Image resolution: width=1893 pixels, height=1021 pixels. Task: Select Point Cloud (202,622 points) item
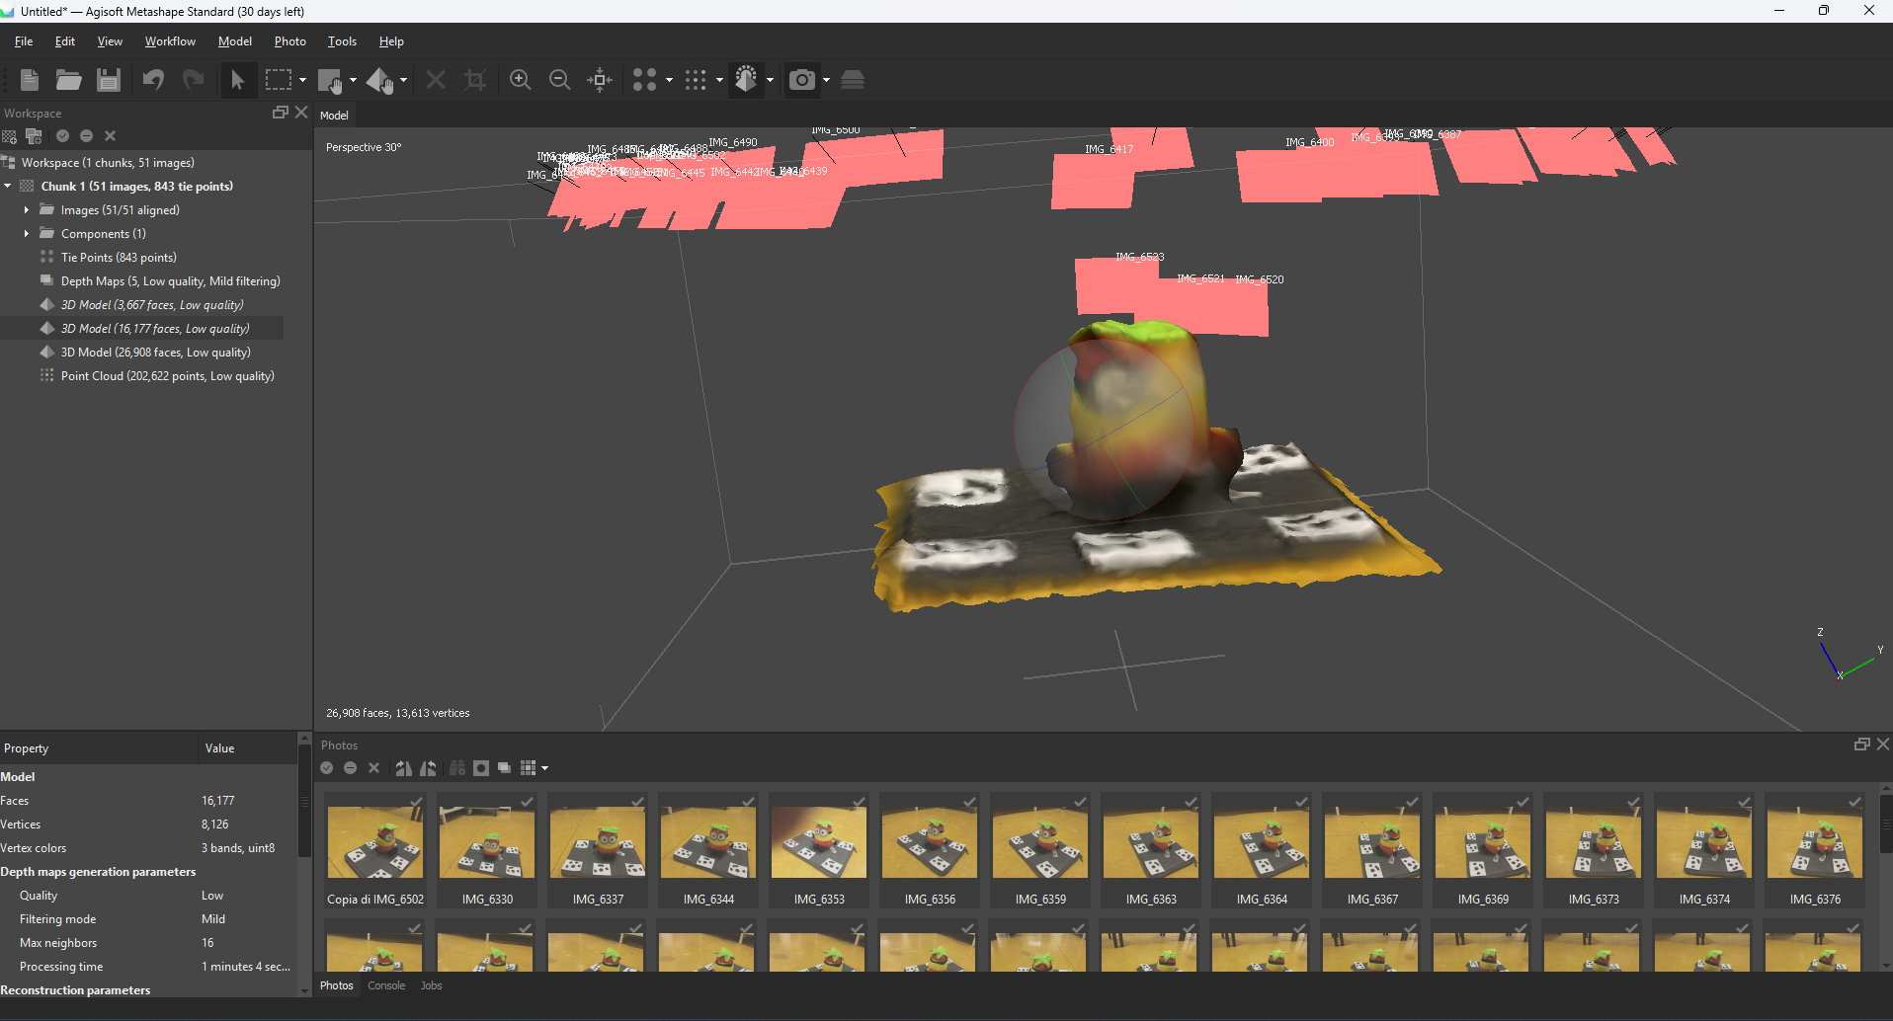(167, 376)
